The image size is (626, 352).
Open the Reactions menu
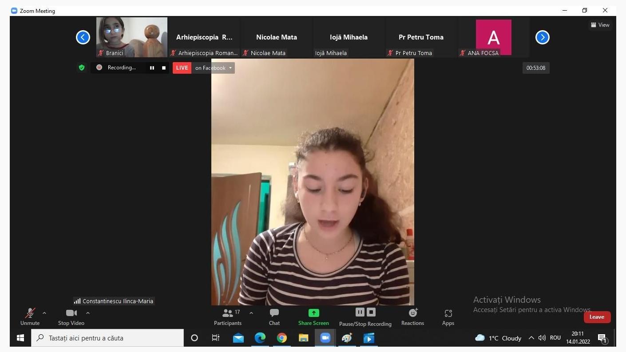pos(412,316)
